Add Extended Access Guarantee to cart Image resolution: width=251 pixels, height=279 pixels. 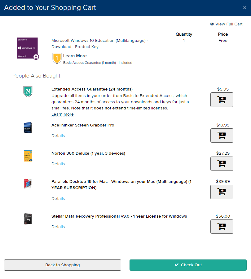pyautogui.click(x=222, y=100)
